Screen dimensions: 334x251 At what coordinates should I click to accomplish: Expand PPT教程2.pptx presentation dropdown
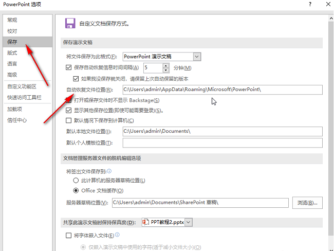pos(189,222)
